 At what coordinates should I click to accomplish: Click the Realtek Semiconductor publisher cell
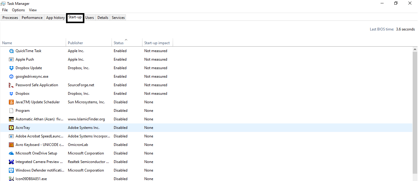pos(88,162)
